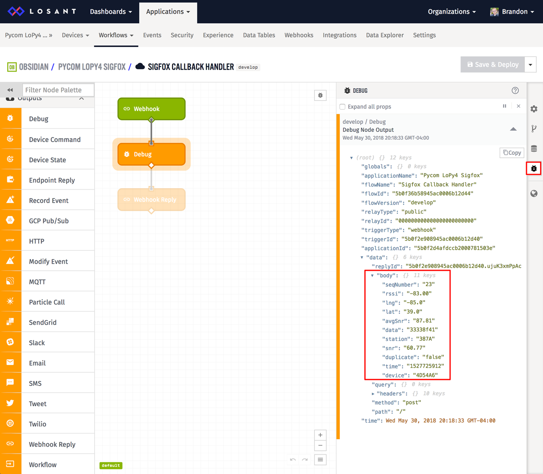Image resolution: width=543 pixels, height=474 pixels.
Task: Select the Debug node icon in palette
Action: pos(11,119)
